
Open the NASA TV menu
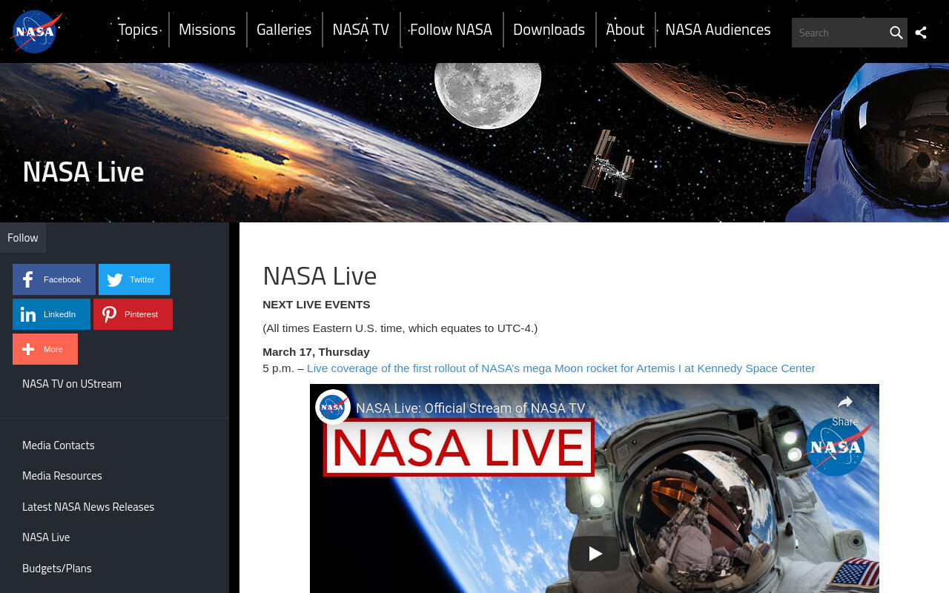pos(361,30)
